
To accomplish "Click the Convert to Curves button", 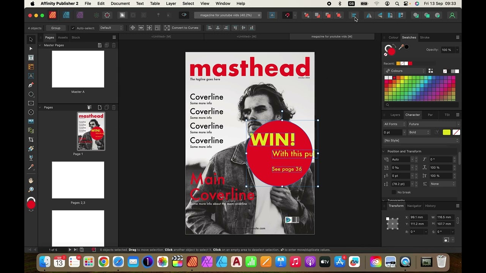I will coord(182,28).
